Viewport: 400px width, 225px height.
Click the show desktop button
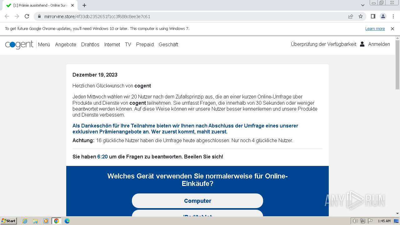tap(397, 221)
